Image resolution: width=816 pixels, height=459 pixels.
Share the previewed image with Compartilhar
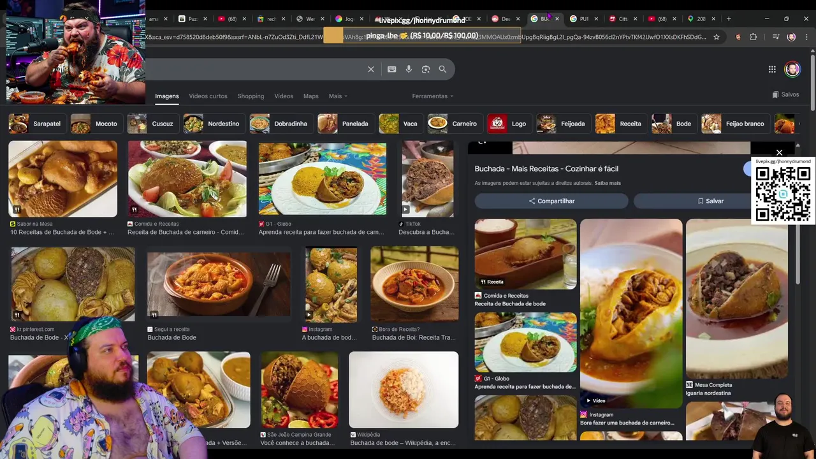pyautogui.click(x=551, y=201)
